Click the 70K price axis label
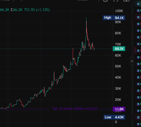The image size is (141, 127). pos(118,44)
